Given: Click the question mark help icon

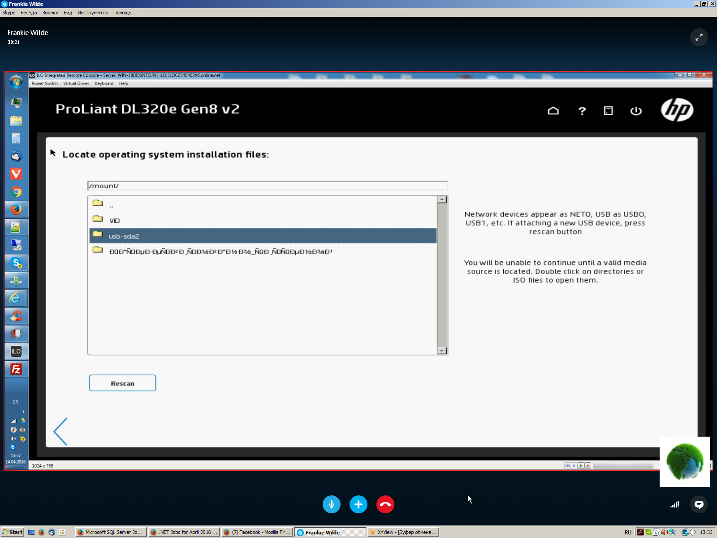Looking at the screenshot, I should tap(582, 111).
